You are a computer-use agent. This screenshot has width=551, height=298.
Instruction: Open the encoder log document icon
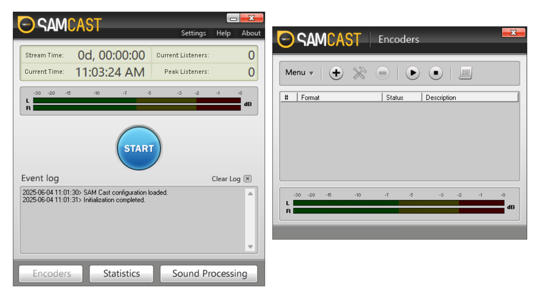[x=466, y=73]
